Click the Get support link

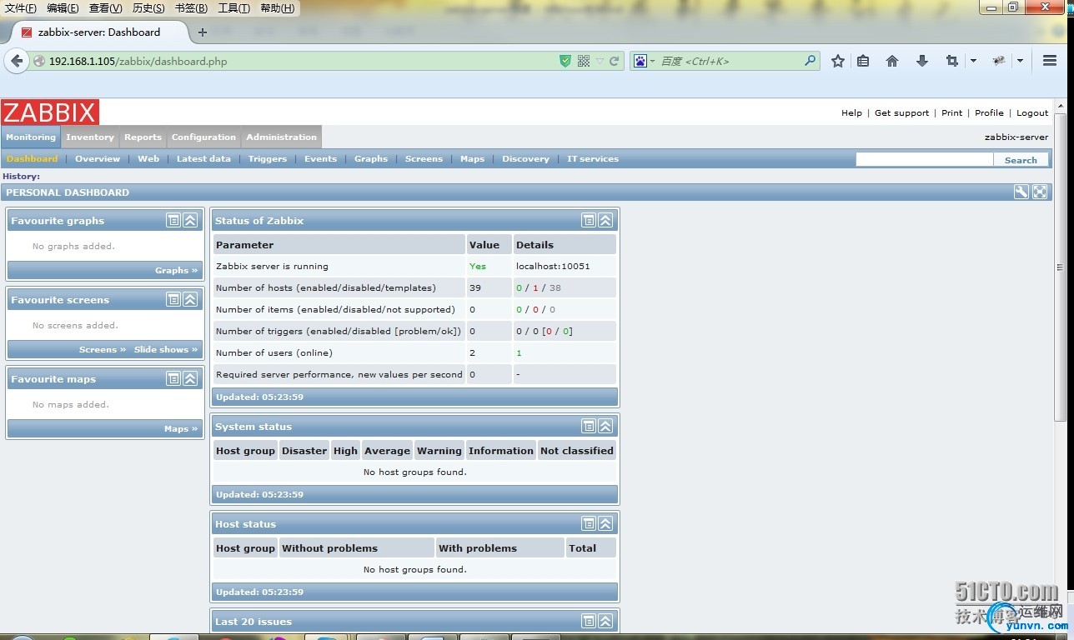point(901,112)
